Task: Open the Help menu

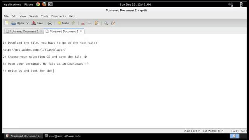Action: point(72,16)
